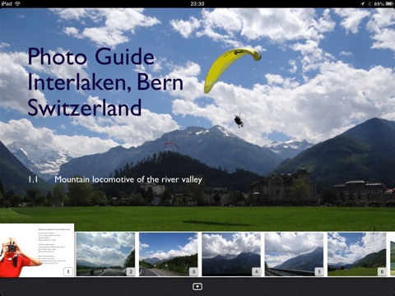Tap the Photo Guide Interlaken title text

tap(105, 81)
